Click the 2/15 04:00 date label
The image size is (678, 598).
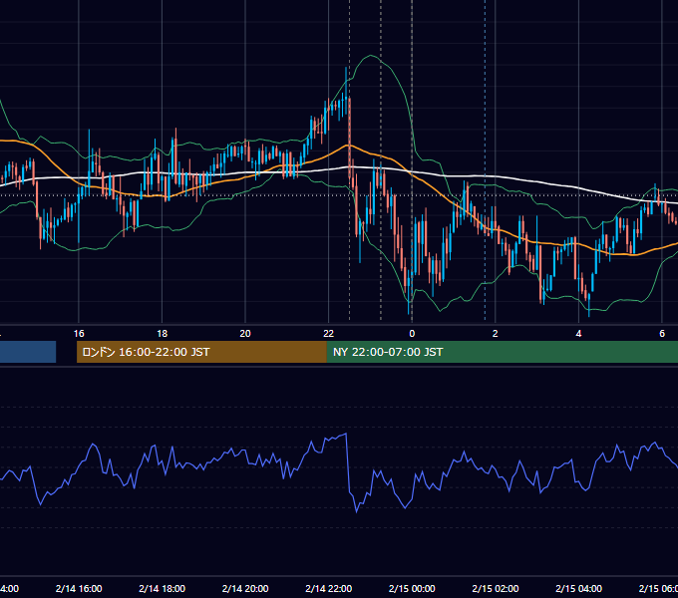pos(578,588)
